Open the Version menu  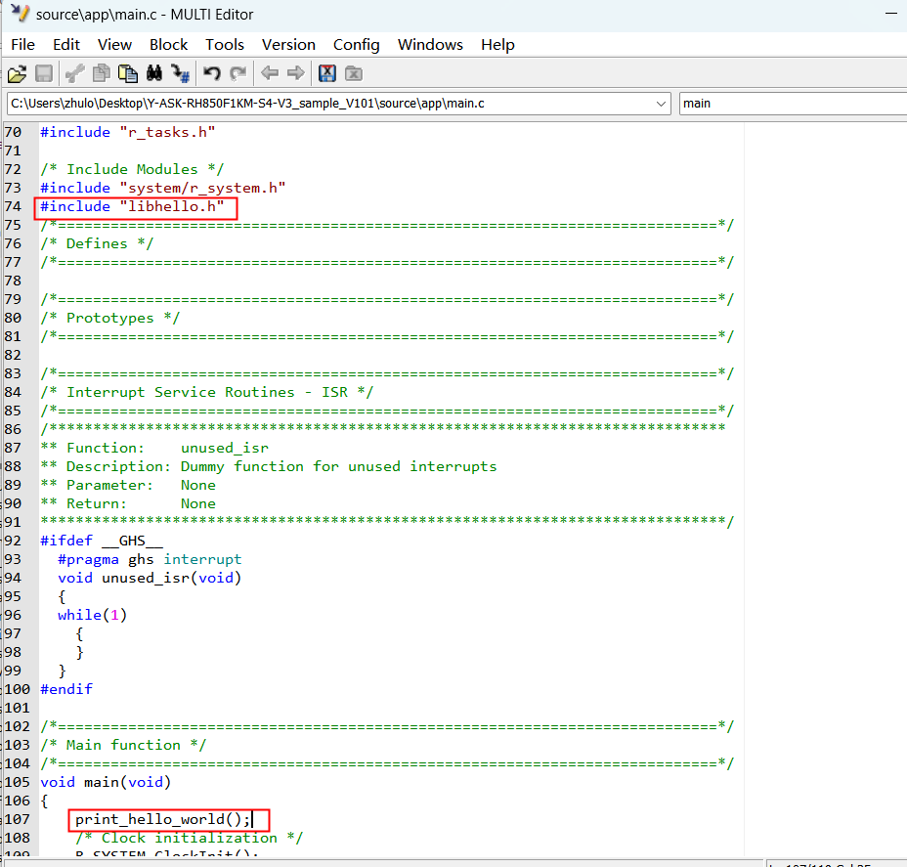[288, 45]
